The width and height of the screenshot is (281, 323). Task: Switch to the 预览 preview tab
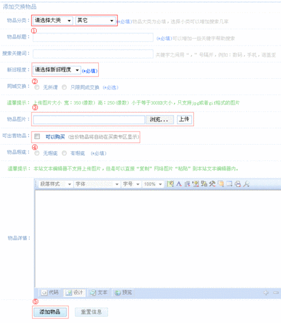coord(123,293)
